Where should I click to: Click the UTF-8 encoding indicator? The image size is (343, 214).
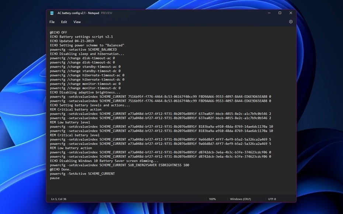[272, 199]
